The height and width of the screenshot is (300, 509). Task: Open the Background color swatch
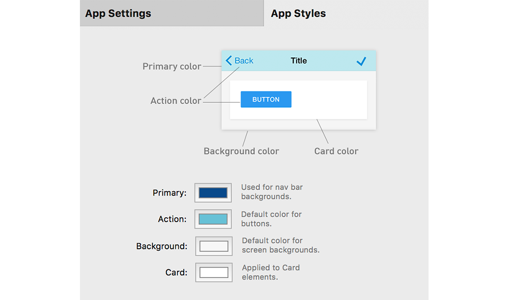[x=214, y=246]
